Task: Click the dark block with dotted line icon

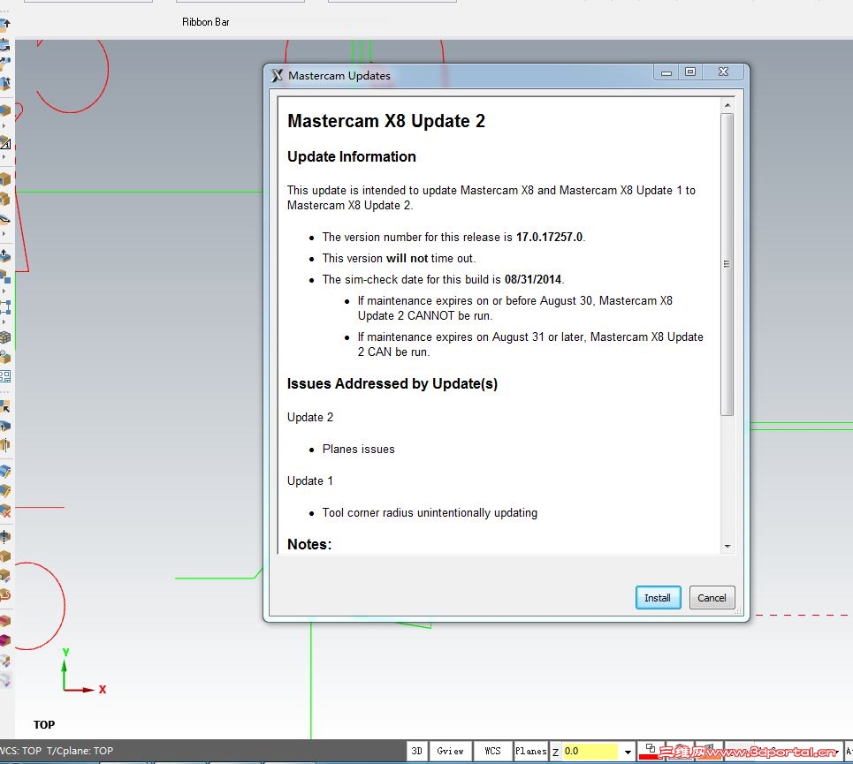Action: click(5, 536)
